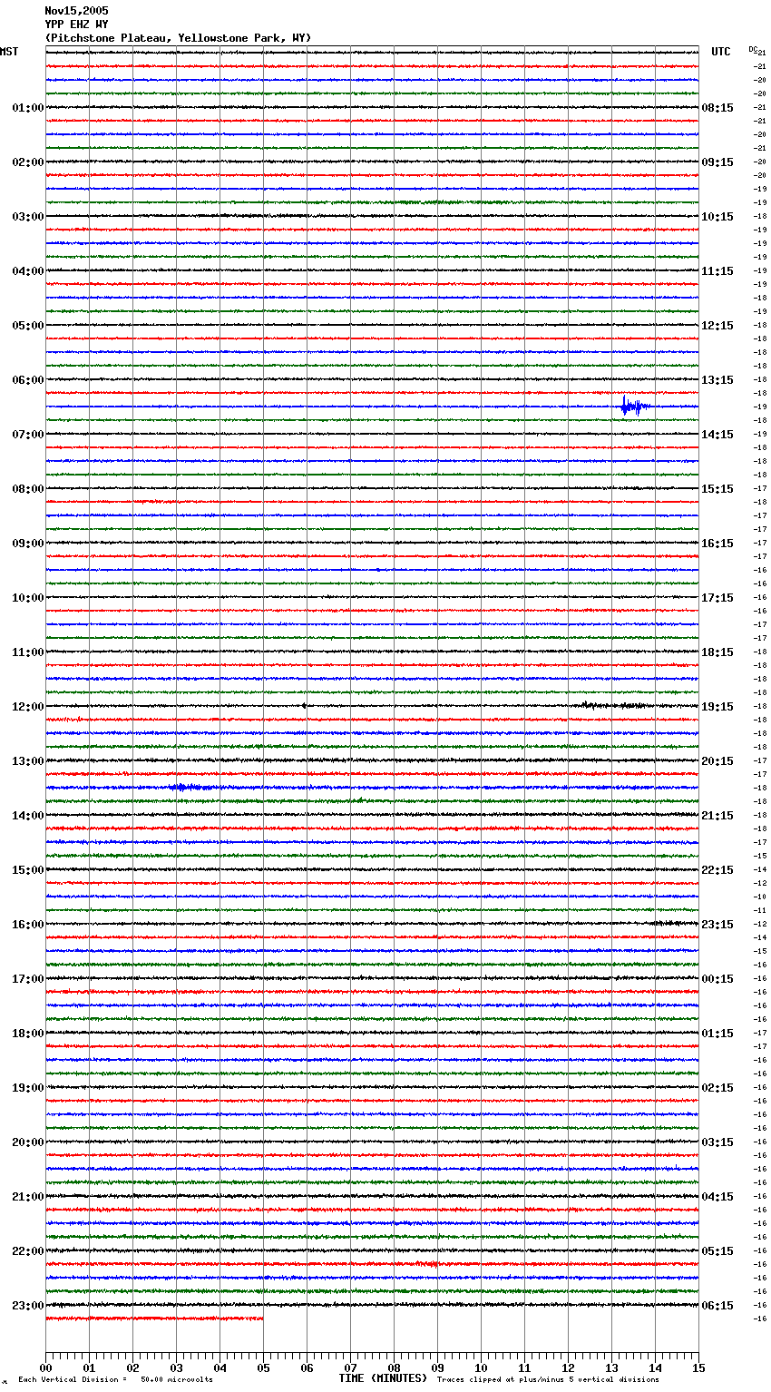Viewport: 771px width, 1392px height.
Task: Click the 19:15 UTC time label
Action: point(717,707)
